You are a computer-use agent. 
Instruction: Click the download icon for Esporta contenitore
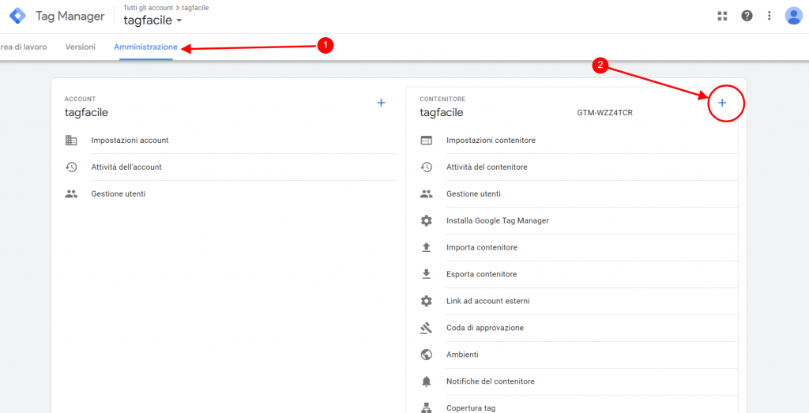click(426, 274)
